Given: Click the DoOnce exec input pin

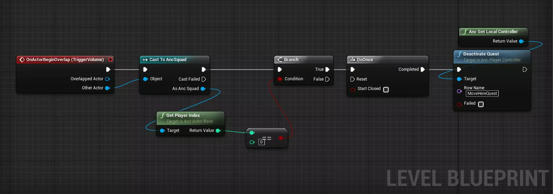Looking at the screenshot, I should 353,69.
